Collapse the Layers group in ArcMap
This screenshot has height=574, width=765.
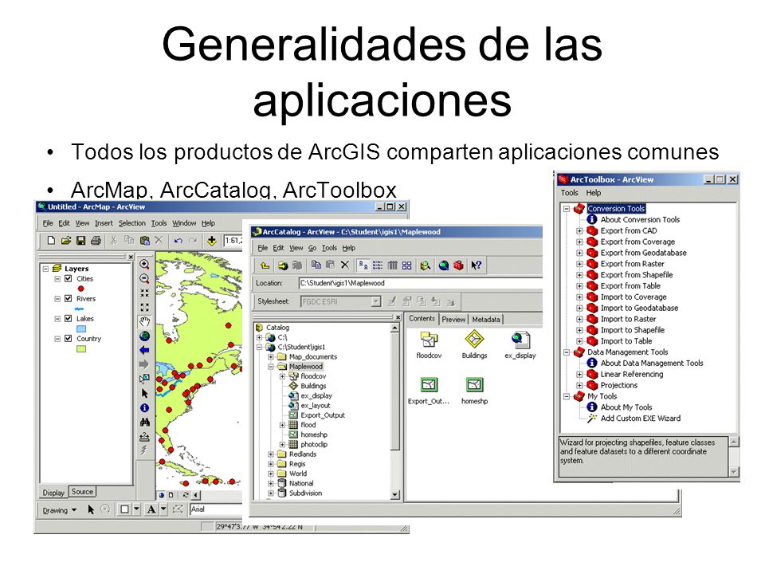pyautogui.click(x=46, y=269)
